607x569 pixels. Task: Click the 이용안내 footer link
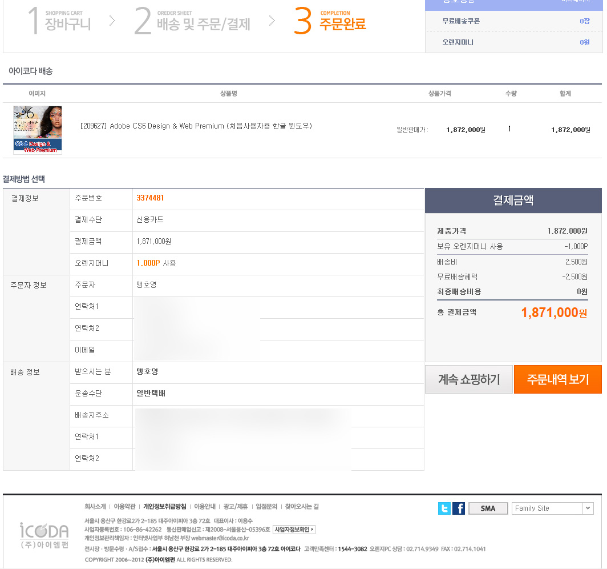205,507
